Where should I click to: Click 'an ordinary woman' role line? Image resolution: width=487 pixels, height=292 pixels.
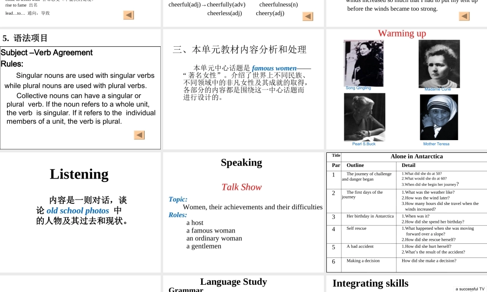tap(214, 238)
